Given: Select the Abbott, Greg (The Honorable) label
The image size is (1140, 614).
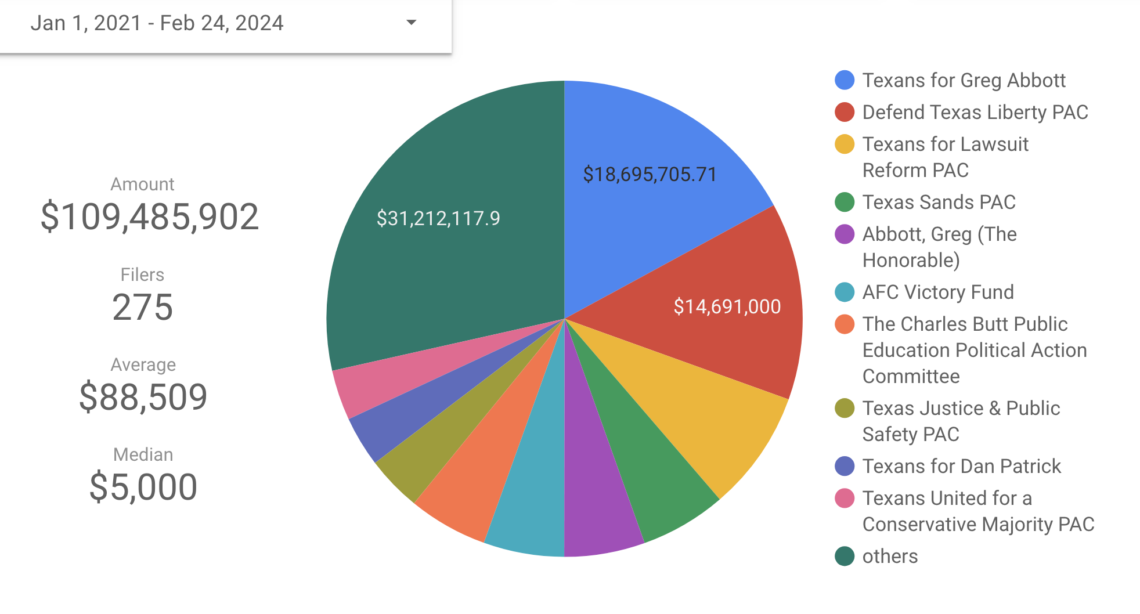Looking at the screenshot, I should click(x=940, y=247).
